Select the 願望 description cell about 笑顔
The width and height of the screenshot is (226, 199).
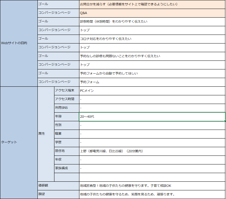point(152,194)
